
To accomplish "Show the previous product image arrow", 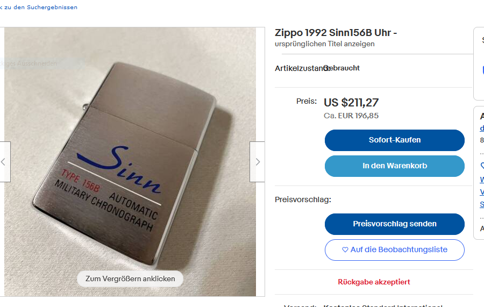I will click(5, 162).
